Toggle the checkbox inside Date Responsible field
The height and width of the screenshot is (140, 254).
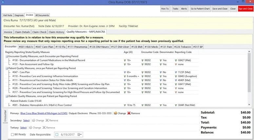(x=57, y=134)
